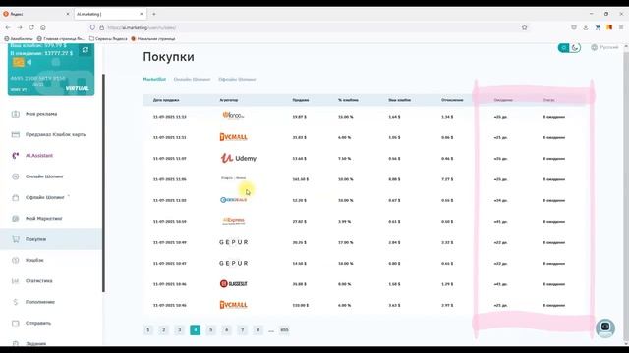Click the current highlighted pagination page

click(195, 330)
